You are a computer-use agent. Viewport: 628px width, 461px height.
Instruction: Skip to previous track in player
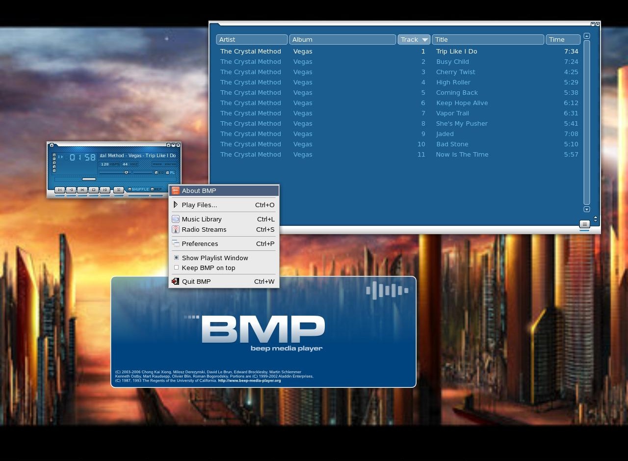[x=60, y=190]
